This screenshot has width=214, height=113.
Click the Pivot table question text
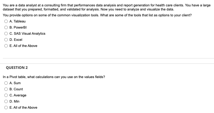(x=54, y=77)
